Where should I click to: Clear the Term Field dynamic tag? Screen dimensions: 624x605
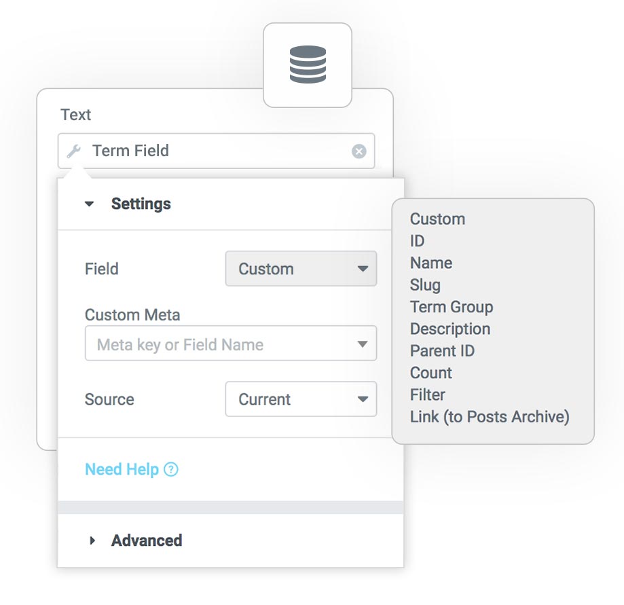[359, 151]
